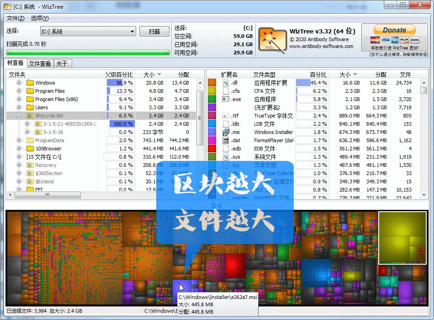Click the Donate button
The height and width of the screenshot is (320, 434).
tap(393, 30)
